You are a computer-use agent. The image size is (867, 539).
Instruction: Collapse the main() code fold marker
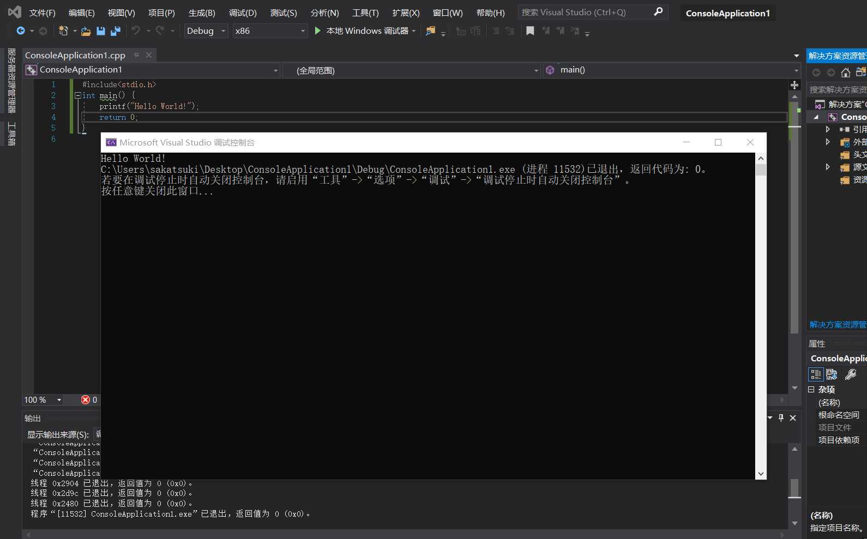coord(77,95)
